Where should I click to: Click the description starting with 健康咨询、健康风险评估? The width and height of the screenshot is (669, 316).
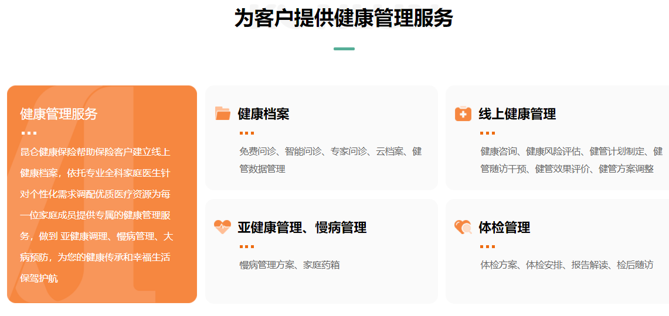tap(571, 160)
